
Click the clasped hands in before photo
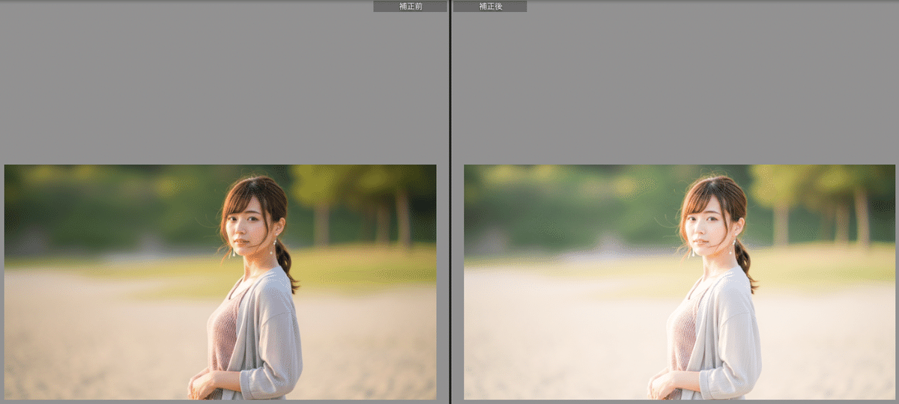[201, 385]
